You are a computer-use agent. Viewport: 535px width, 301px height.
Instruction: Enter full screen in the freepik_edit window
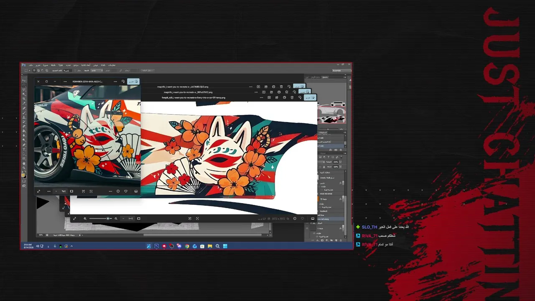(74, 218)
